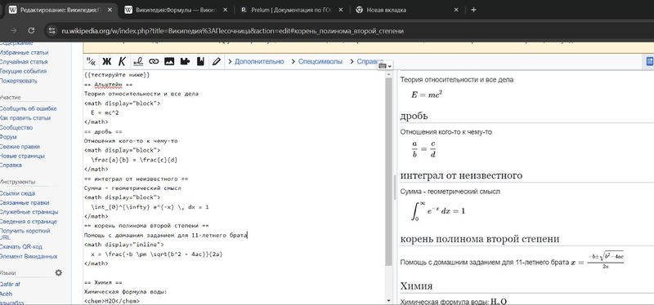Insert signature and timestamp icon
Image resolution: width=654 pixels, height=305 pixels.
pyautogui.click(x=138, y=62)
